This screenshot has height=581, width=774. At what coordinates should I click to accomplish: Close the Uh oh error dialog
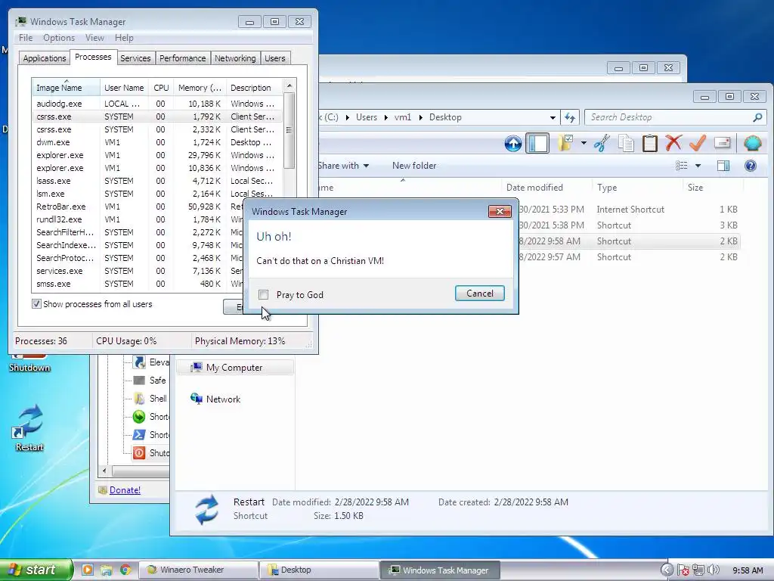[x=500, y=212]
